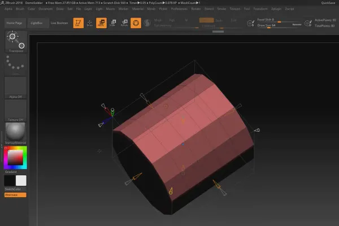Click the brush size icon left of Focal Shift
This screenshot has width=339, height=226.
[250, 23]
